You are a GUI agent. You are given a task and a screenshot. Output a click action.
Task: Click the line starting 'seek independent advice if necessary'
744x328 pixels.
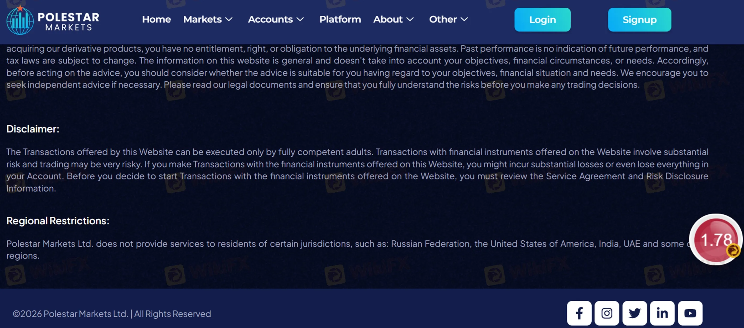point(323,85)
